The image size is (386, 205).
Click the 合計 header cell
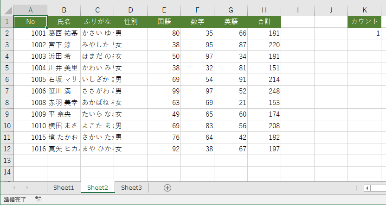coord(264,21)
